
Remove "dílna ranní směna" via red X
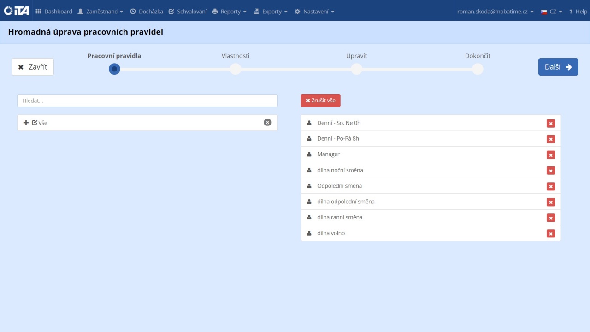point(550,218)
